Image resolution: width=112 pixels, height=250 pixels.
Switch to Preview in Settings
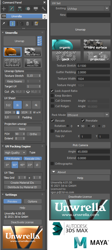pyautogui.click(x=12, y=201)
